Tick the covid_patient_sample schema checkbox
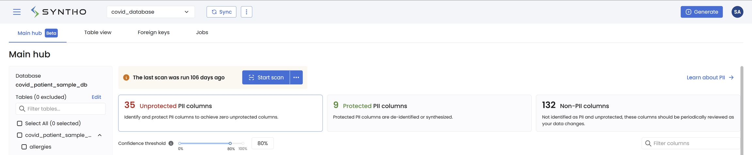This screenshot has width=752, height=155. (20, 135)
